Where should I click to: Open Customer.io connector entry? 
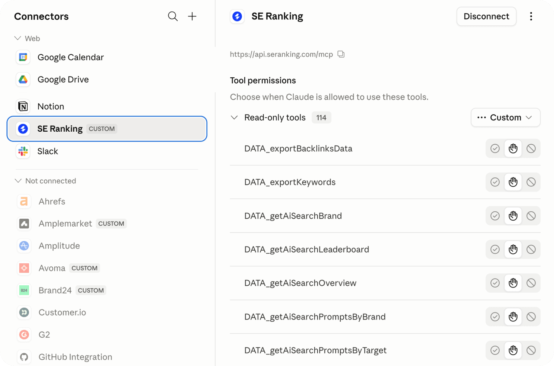click(x=107, y=312)
